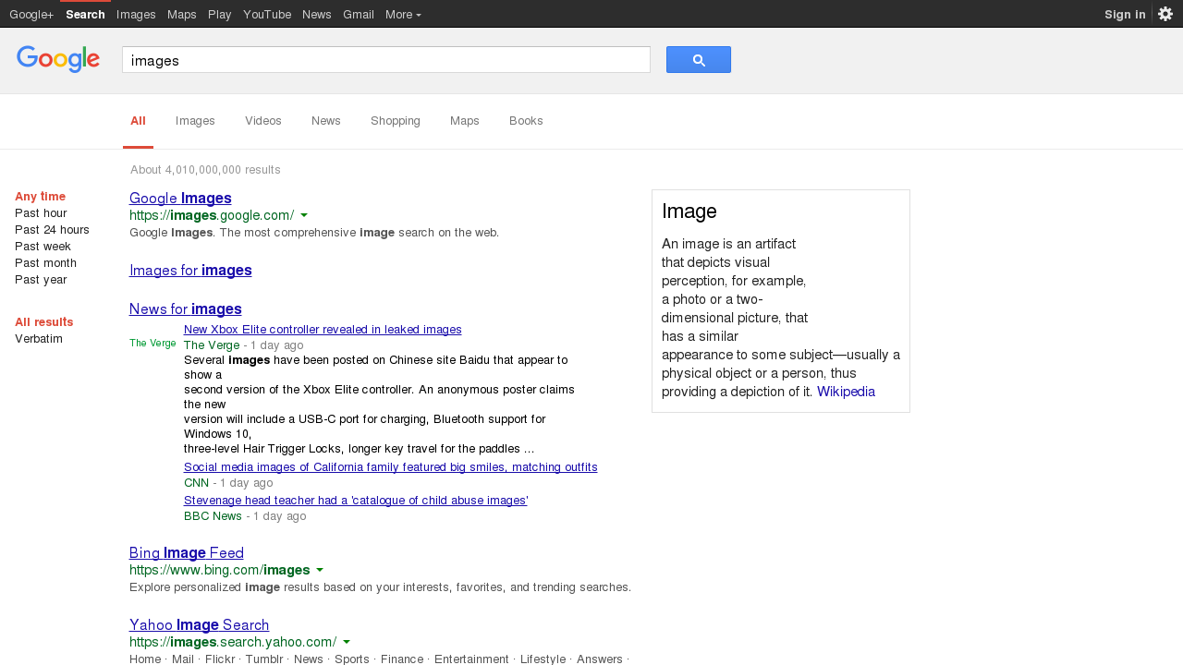Click the Google logo
The image size is (1183, 665).
pos(58,59)
